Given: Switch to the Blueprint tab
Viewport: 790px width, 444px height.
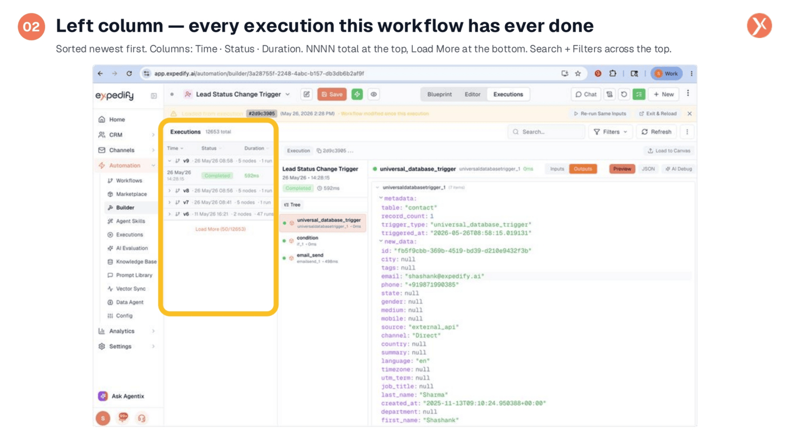Looking at the screenshot, I should (x=439, y=94).
